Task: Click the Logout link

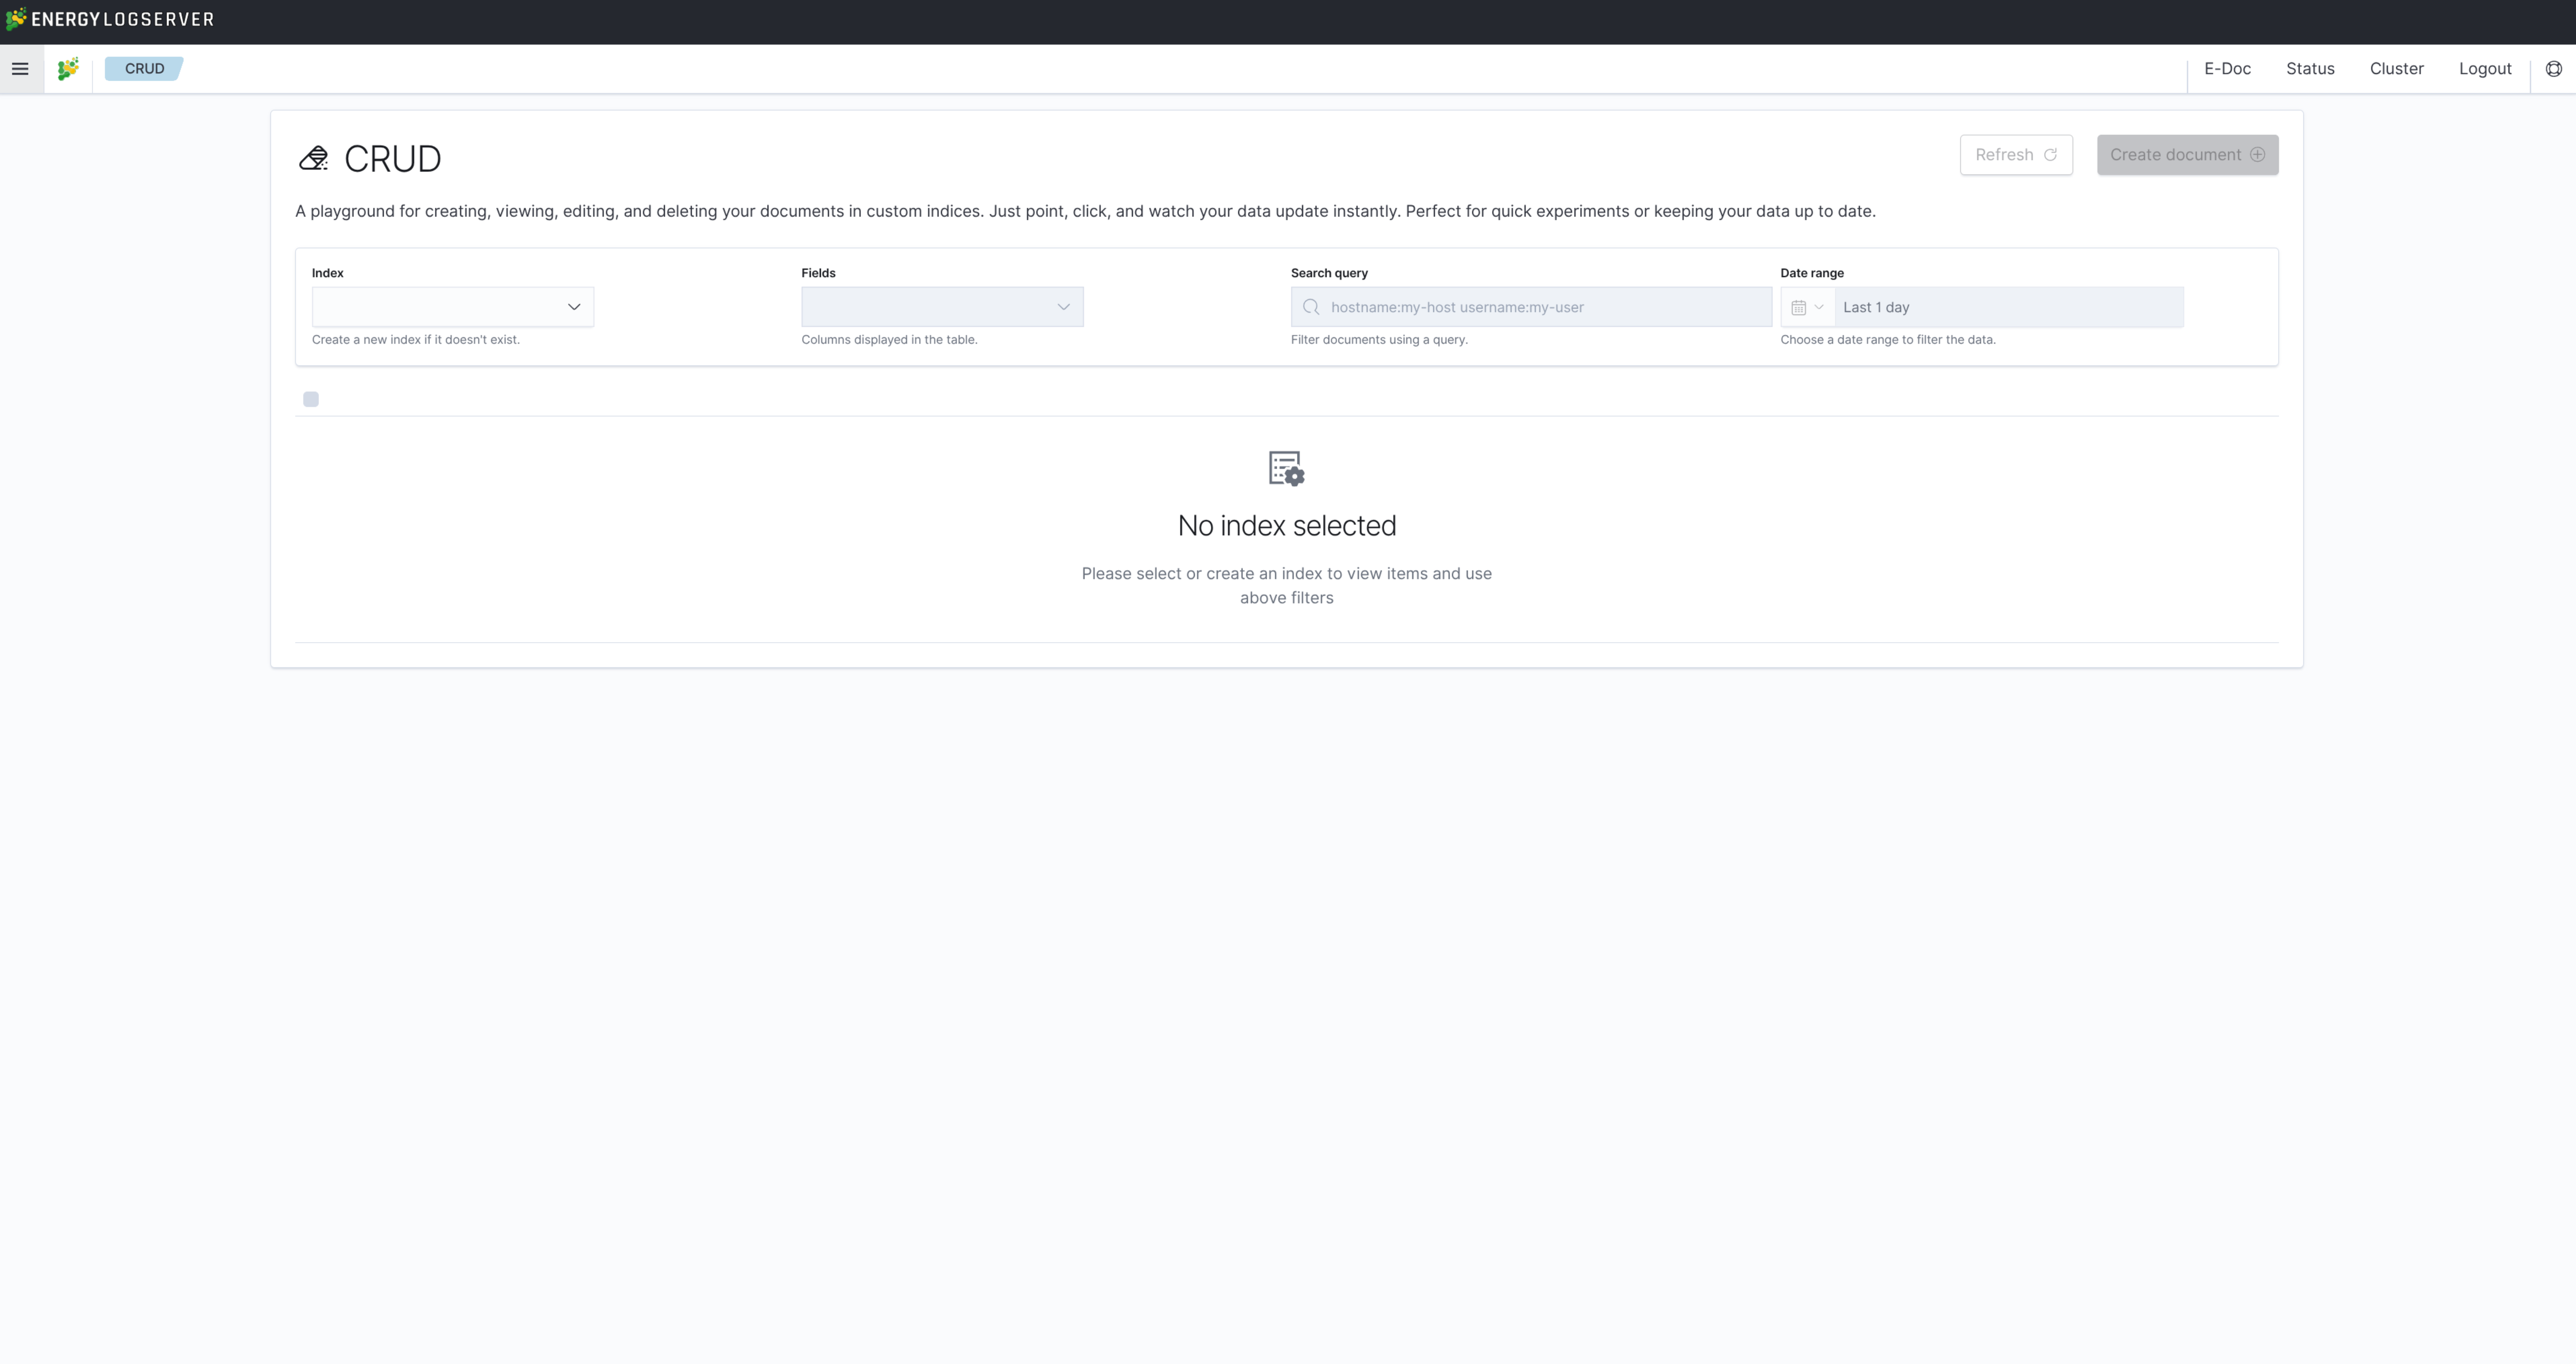Action: coord(2485,69)
